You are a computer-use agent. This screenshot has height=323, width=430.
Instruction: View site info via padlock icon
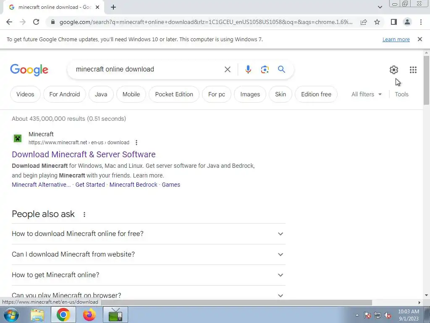click(53, 22)
